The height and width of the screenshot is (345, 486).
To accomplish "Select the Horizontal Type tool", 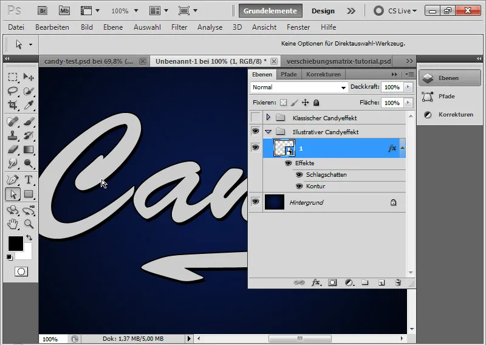I will [x=29, y=180].
